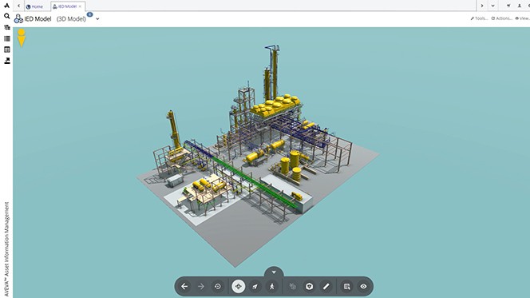Collapse the bottom 3D toolbar
This screenshot has width=530, height=298.
(x=274, y=272)
